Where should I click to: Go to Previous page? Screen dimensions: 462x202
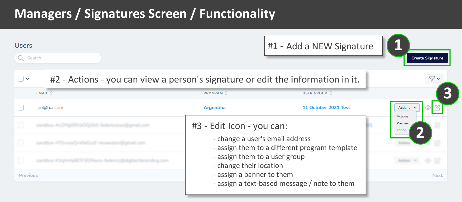tap(28, 175)
